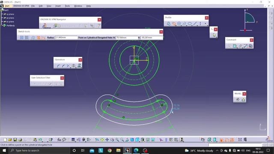
Task: Toggle the Grid display in Sketch tools
Action: [x=21, y=38]
